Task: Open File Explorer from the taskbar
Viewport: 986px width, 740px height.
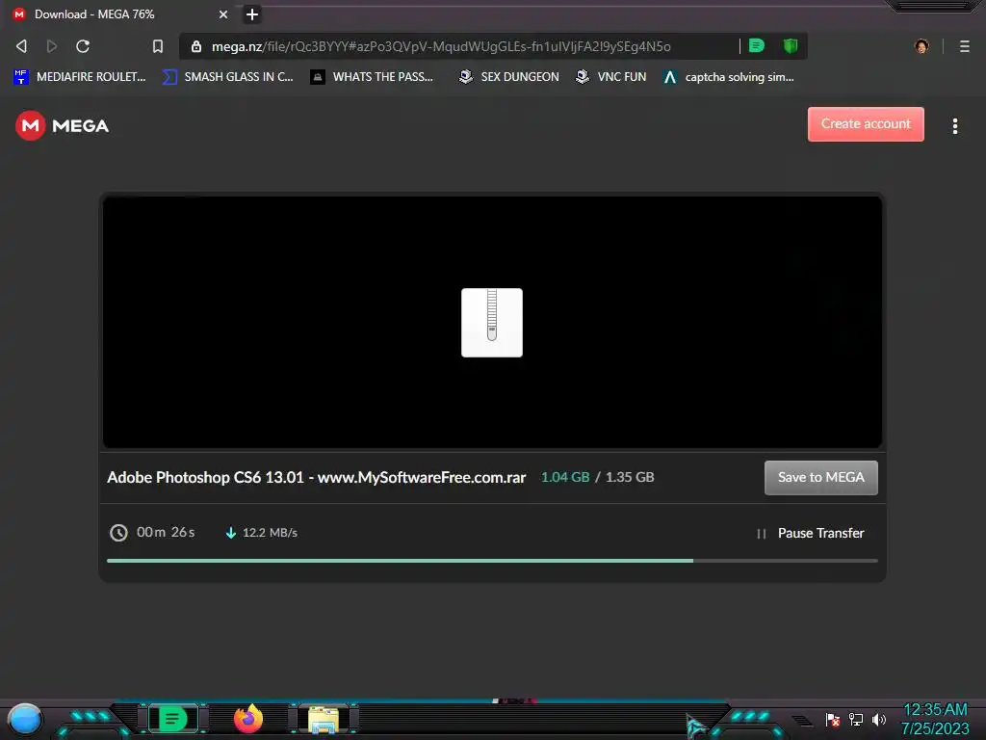Action: 324,720
